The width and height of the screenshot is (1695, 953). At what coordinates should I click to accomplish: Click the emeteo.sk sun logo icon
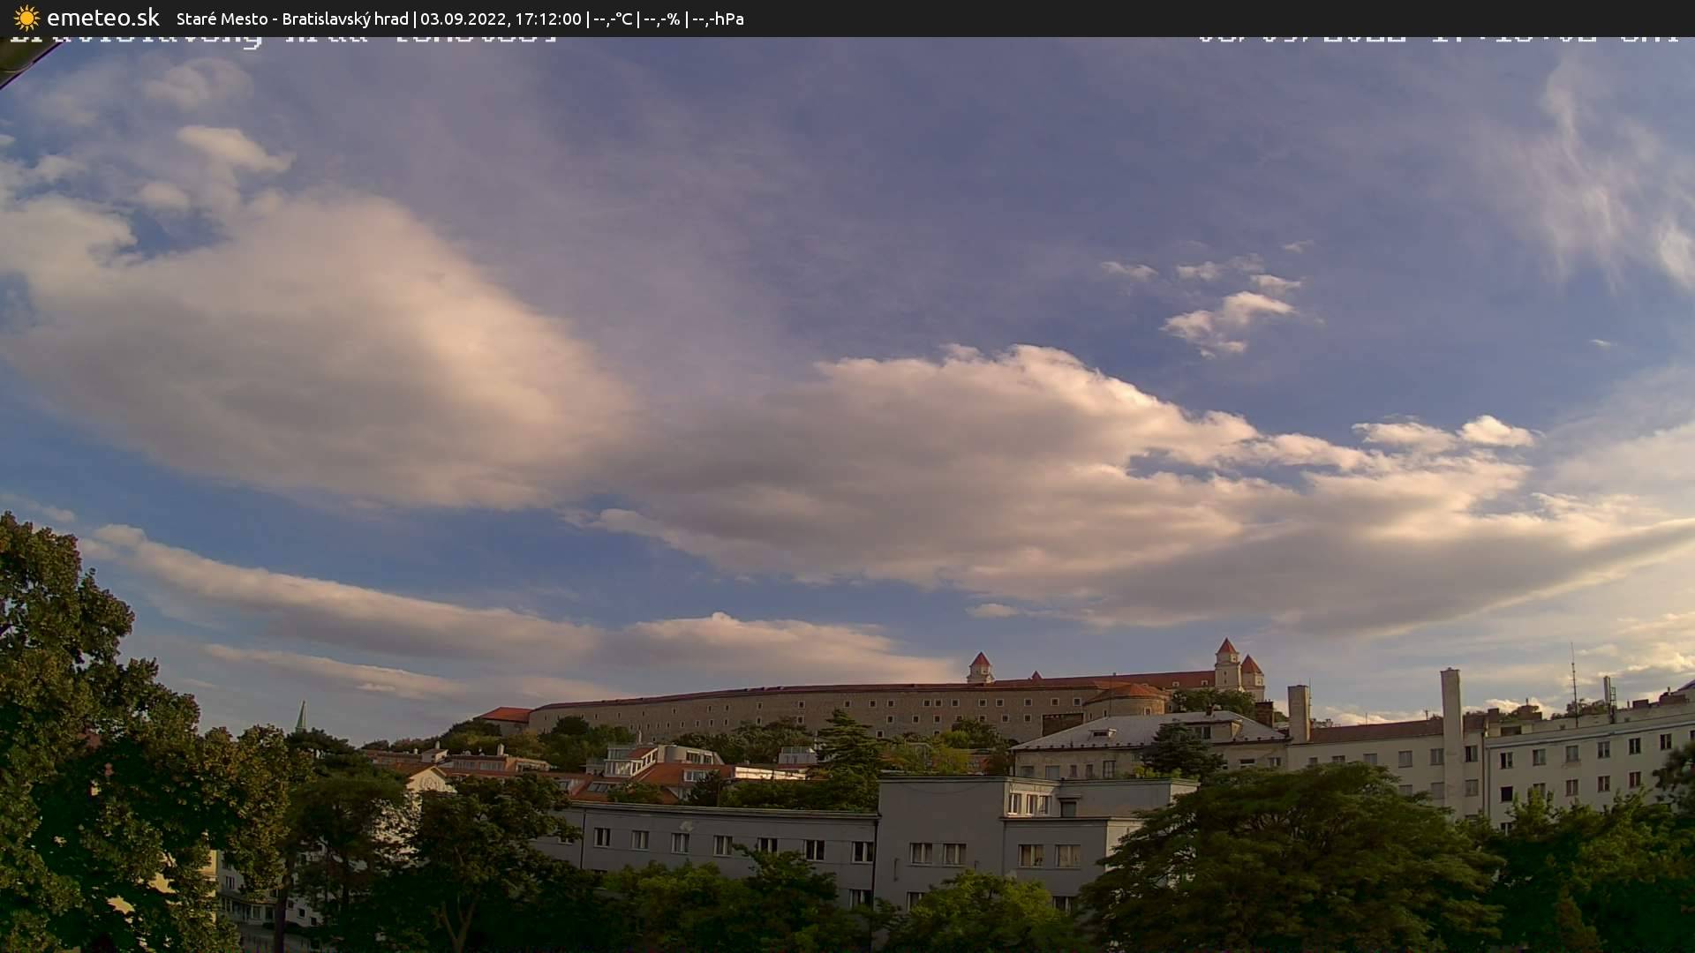click(25, 18)
